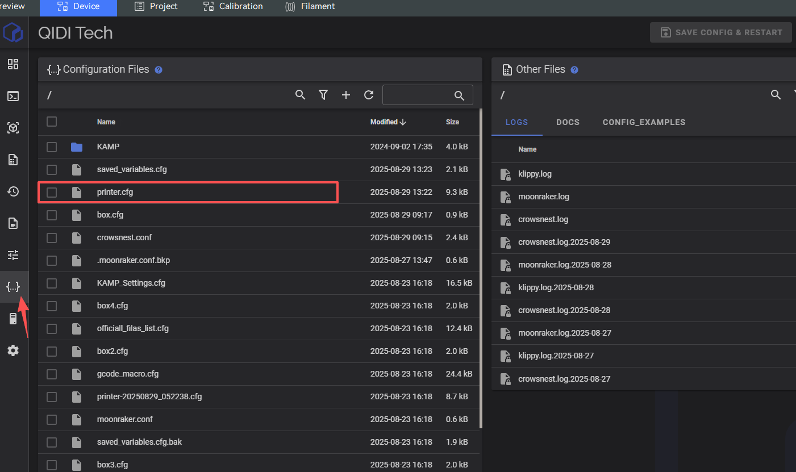Switch to the DOCS tab
This screenshot has height=472, width=796.
click(568, 122)
